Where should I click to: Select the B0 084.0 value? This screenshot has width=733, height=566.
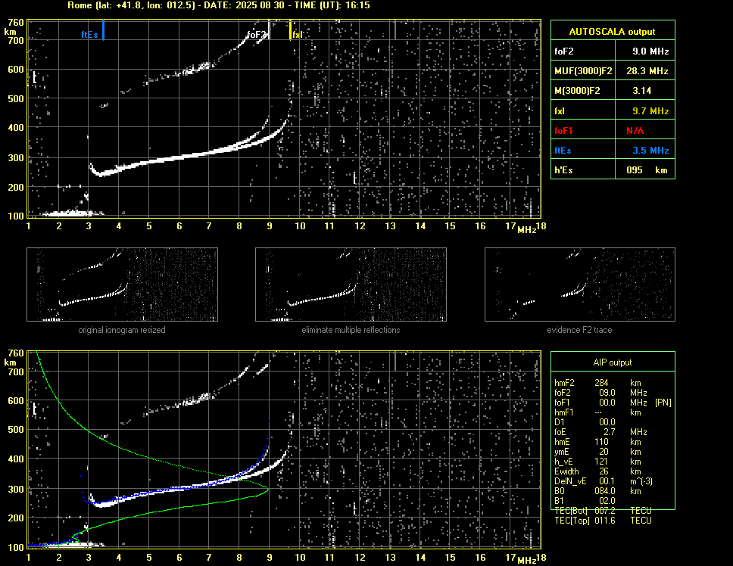(605, 491)
